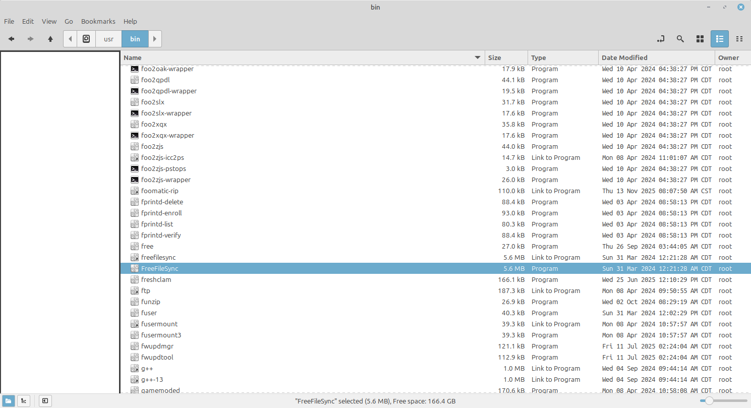Select the fprintd-enroll file name
This screenshot has width=751, height=408.
161,213
